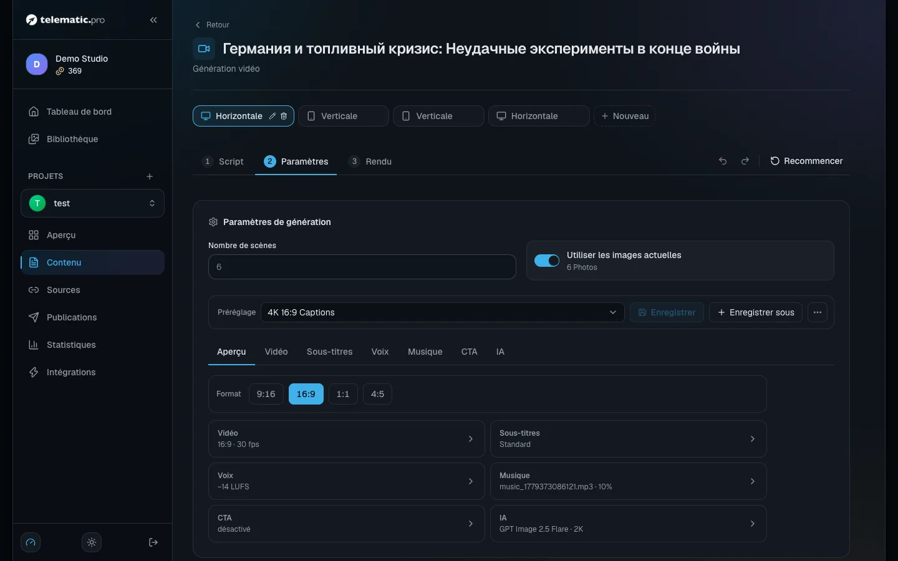
Task: Open the Préréglage 4K 16:9 Captions dropdown
Action: pyautogui.click(x=443, y=312)
